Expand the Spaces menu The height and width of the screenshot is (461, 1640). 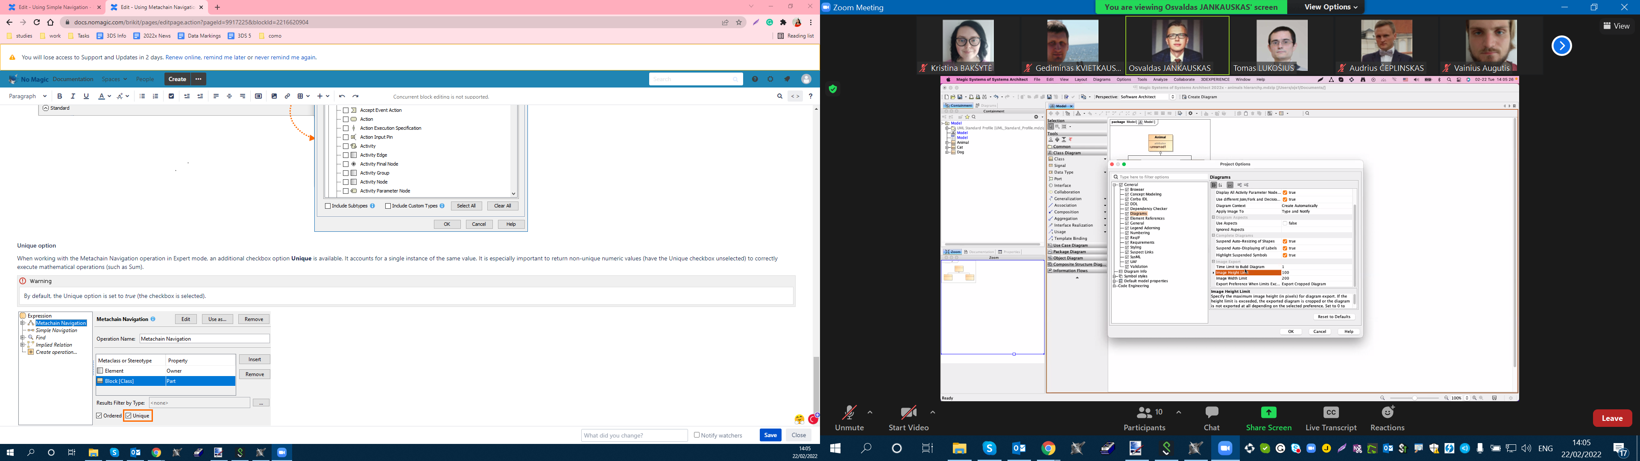[114, 79]
